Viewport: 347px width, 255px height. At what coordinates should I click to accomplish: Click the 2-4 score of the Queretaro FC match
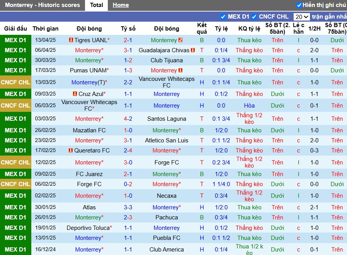pyautogui.click(x=128, y=151)
